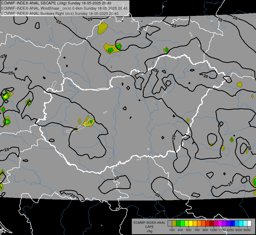Image resolution: width=256 pixels, height=235 pixels.
Task: Select the lime yellow-green legend swatch
Action: pos(187,223)
